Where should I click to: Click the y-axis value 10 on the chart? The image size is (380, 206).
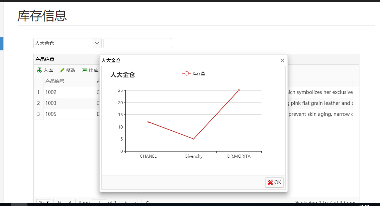click(121, 127)
